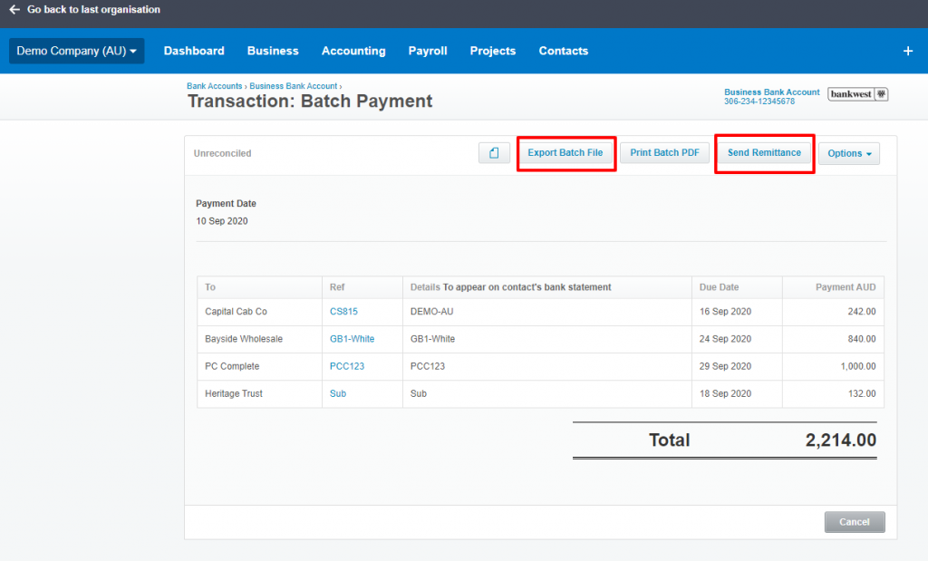This screenshot has width=928, height=561.
Task: Click the bankwest bank logo
Action: coord(856,93)
